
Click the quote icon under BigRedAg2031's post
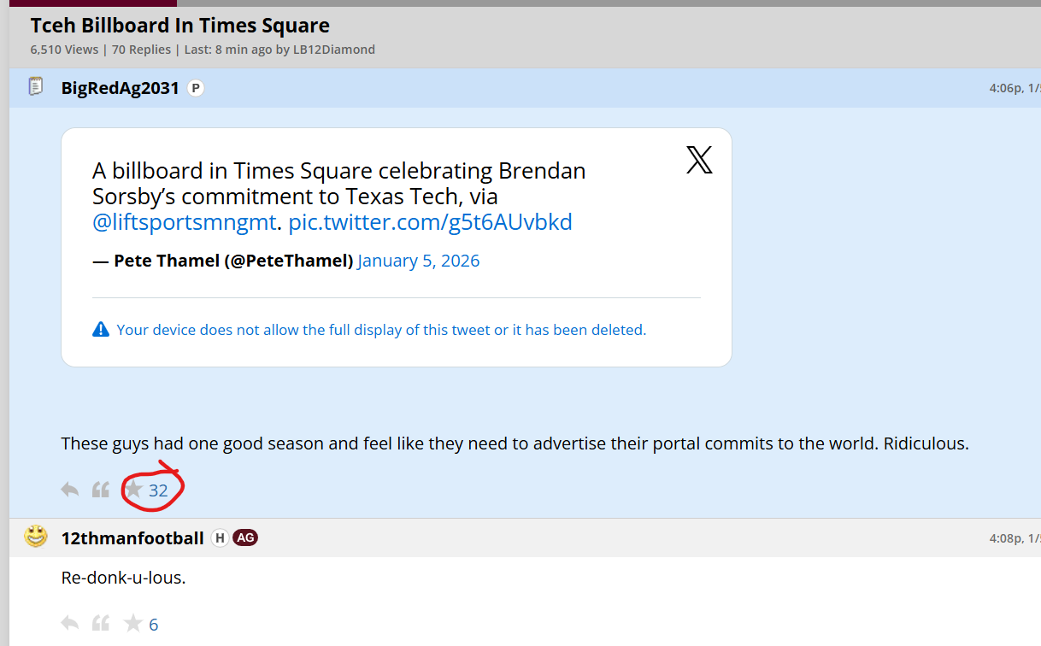coord(101,490)
